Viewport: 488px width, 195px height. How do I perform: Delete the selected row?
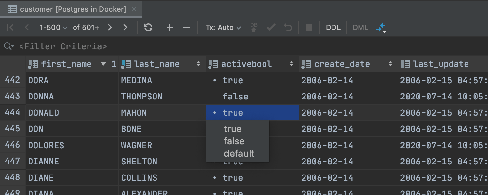[186, 28]
